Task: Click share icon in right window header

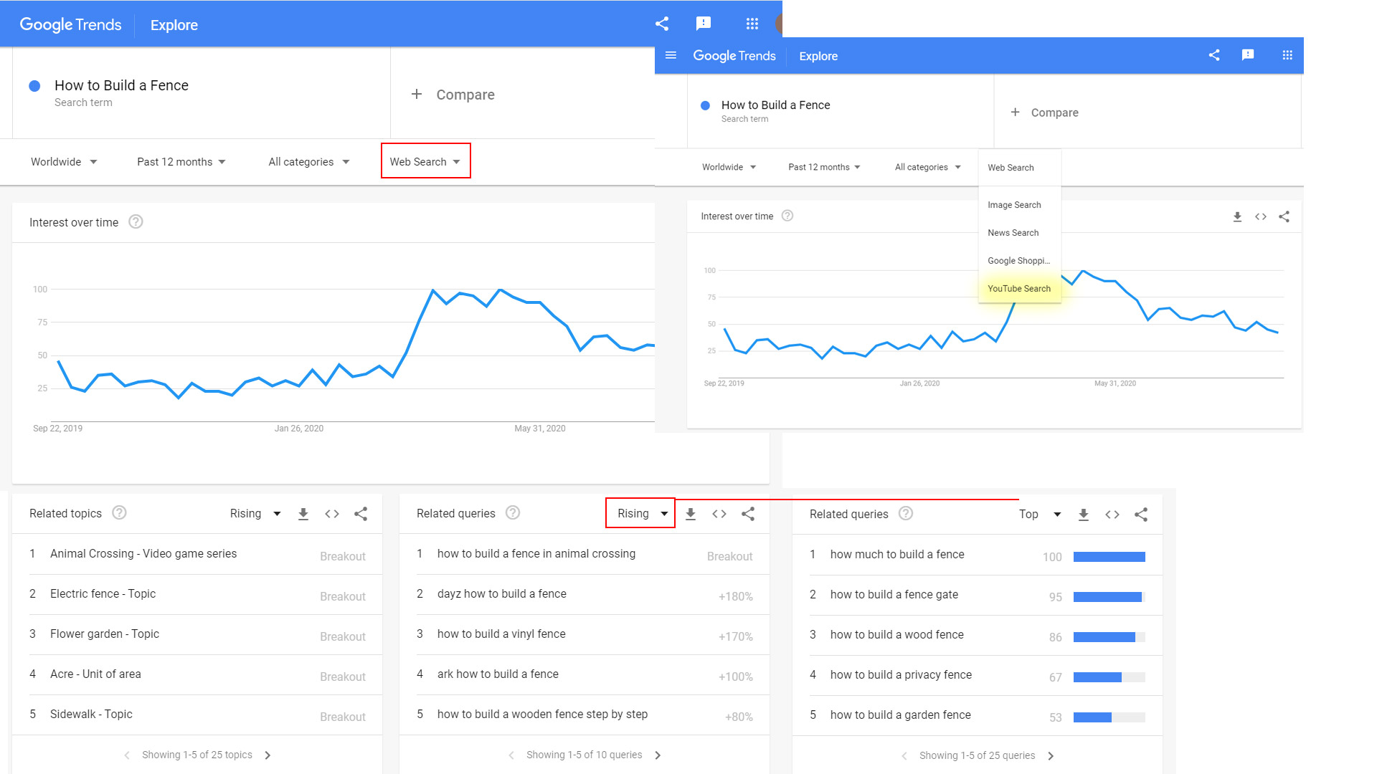Action: (x=1214, y=55)
